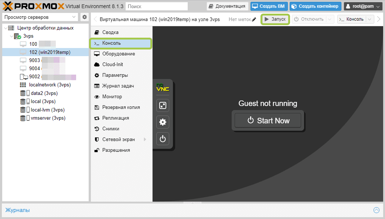Click the top toolbar Консоль button
Image resolution: width=385 pixels, height=219 pixels.
point(352,19)
